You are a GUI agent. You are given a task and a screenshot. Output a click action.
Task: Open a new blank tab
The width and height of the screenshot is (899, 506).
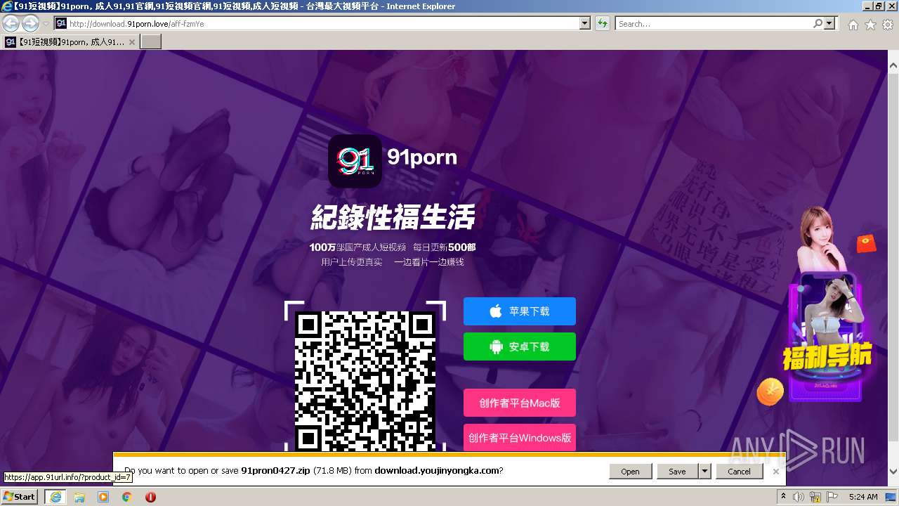tap(151, 41)
